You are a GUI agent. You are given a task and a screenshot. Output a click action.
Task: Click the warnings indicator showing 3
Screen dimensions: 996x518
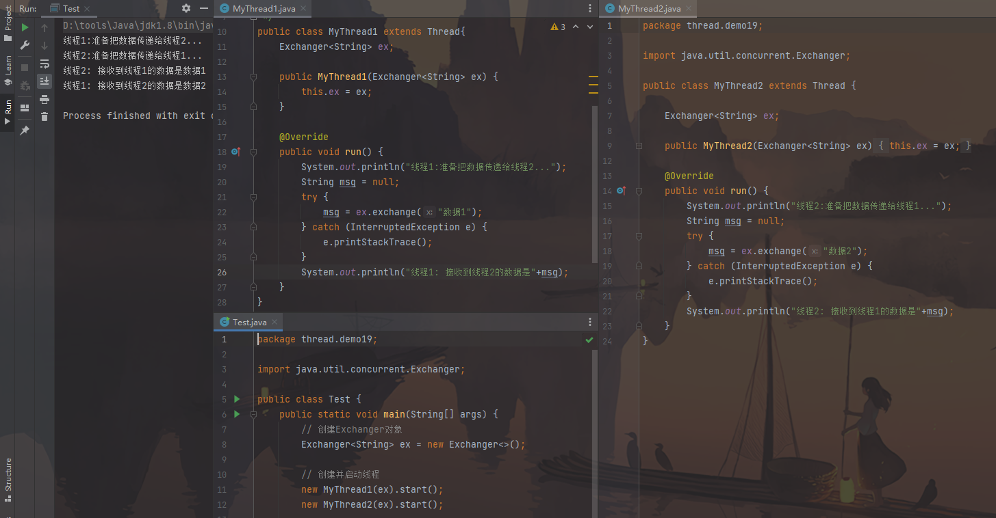coord(558,27)
